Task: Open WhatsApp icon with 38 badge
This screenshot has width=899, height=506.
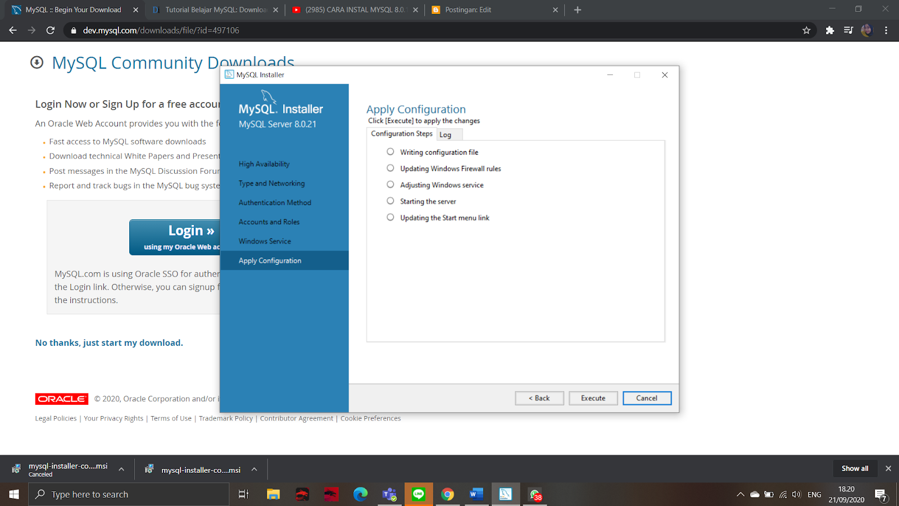Action: (x=535, y=494)
